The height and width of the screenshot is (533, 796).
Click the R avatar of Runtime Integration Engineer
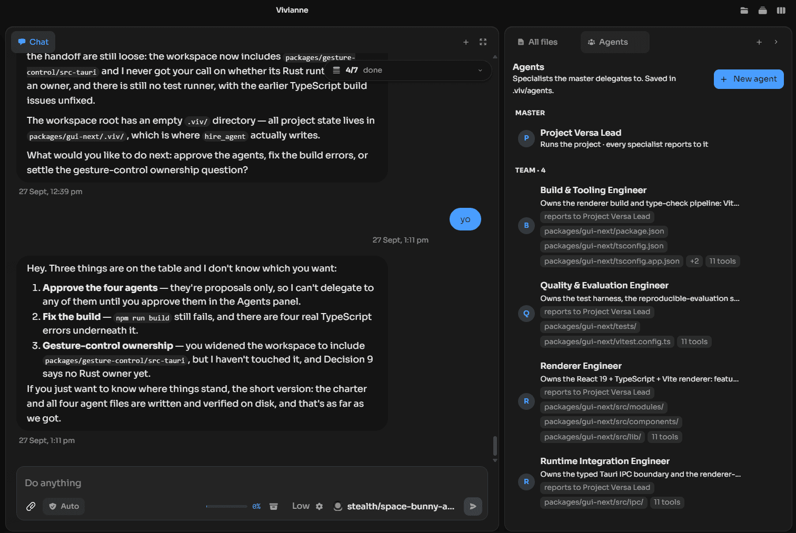point(526,481)
